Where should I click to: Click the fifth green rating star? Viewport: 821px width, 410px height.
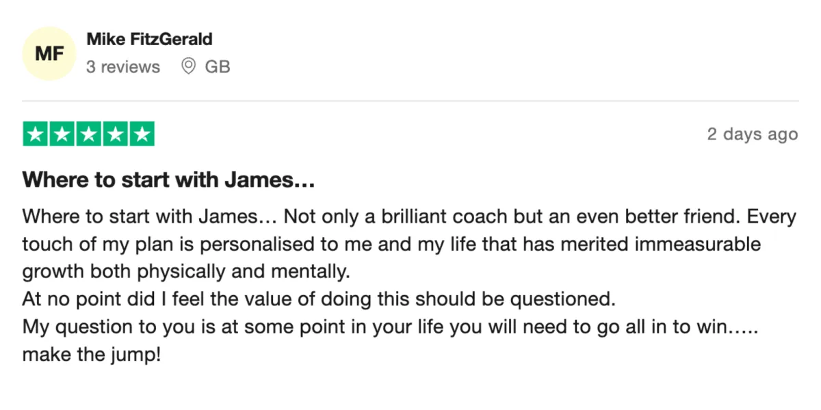coord(142,134)
